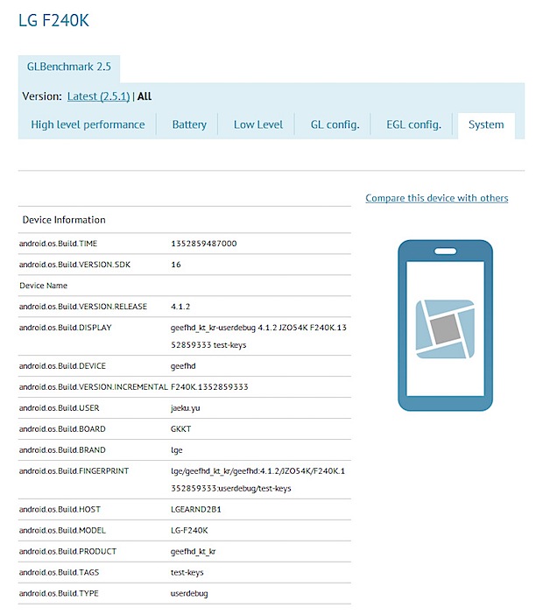This screenshot has height=615, width=543.
Task: Select the Low Level tab
Action: 258,124
